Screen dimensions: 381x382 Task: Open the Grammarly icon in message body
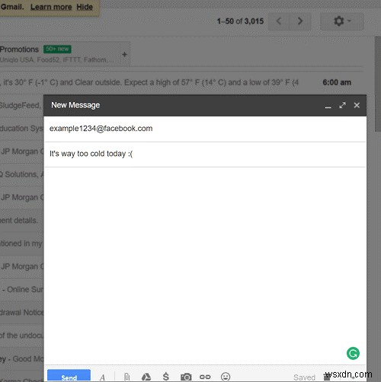click(x=353, y=353)
